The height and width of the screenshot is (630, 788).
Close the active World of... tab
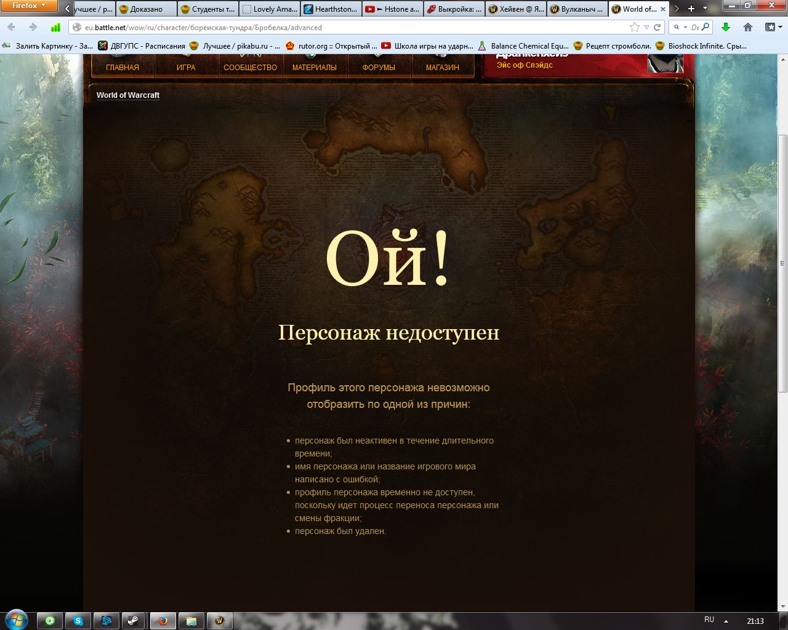(x=663, y=9)
